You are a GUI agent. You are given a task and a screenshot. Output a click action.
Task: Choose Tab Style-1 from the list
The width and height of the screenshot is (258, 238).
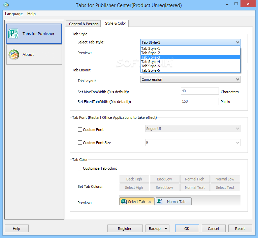(190, 48)
